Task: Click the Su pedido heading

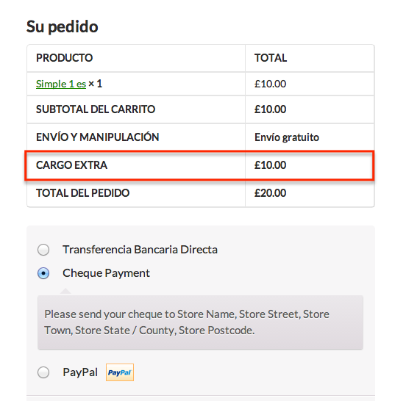Action: (x=62, y=26)
